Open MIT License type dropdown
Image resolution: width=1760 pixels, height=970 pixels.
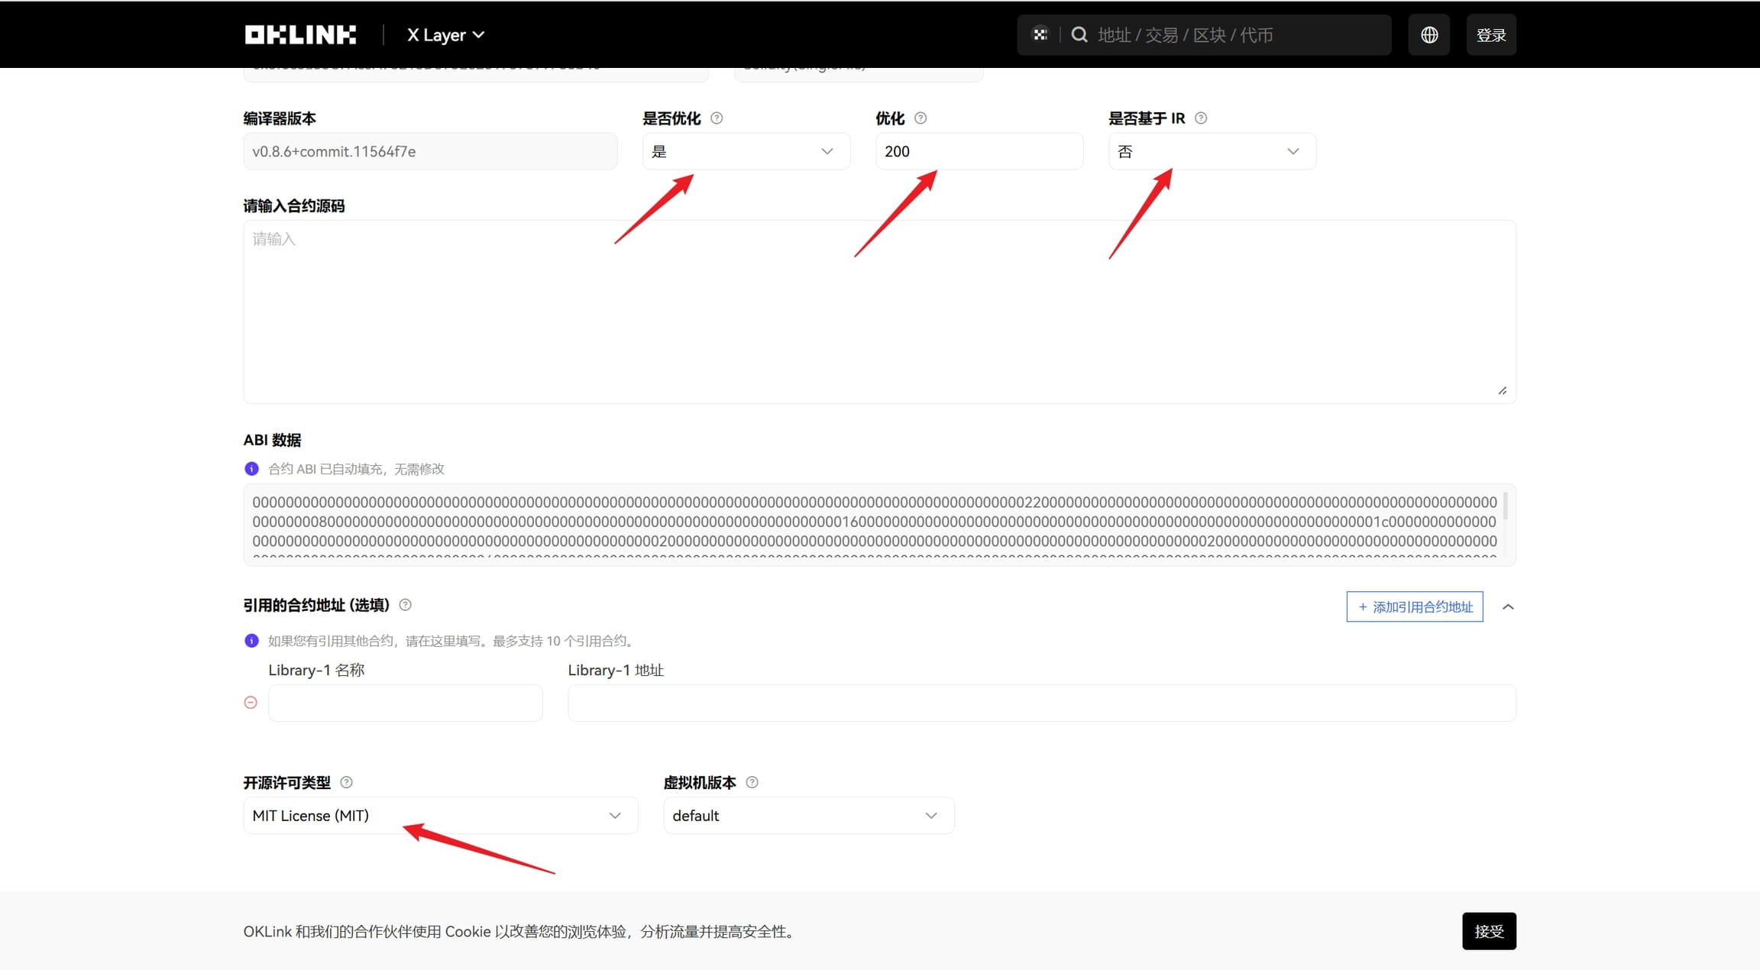[x=441, y=816]
